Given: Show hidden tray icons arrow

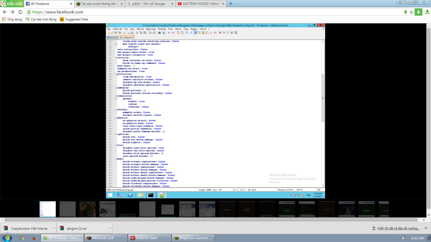Looking at the screenshot, I should point(397,238).
